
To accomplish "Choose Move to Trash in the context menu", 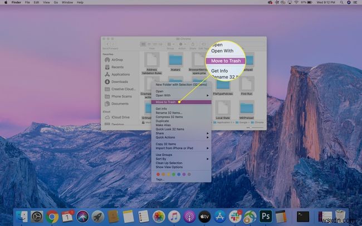I will click(x=181, y=102).
